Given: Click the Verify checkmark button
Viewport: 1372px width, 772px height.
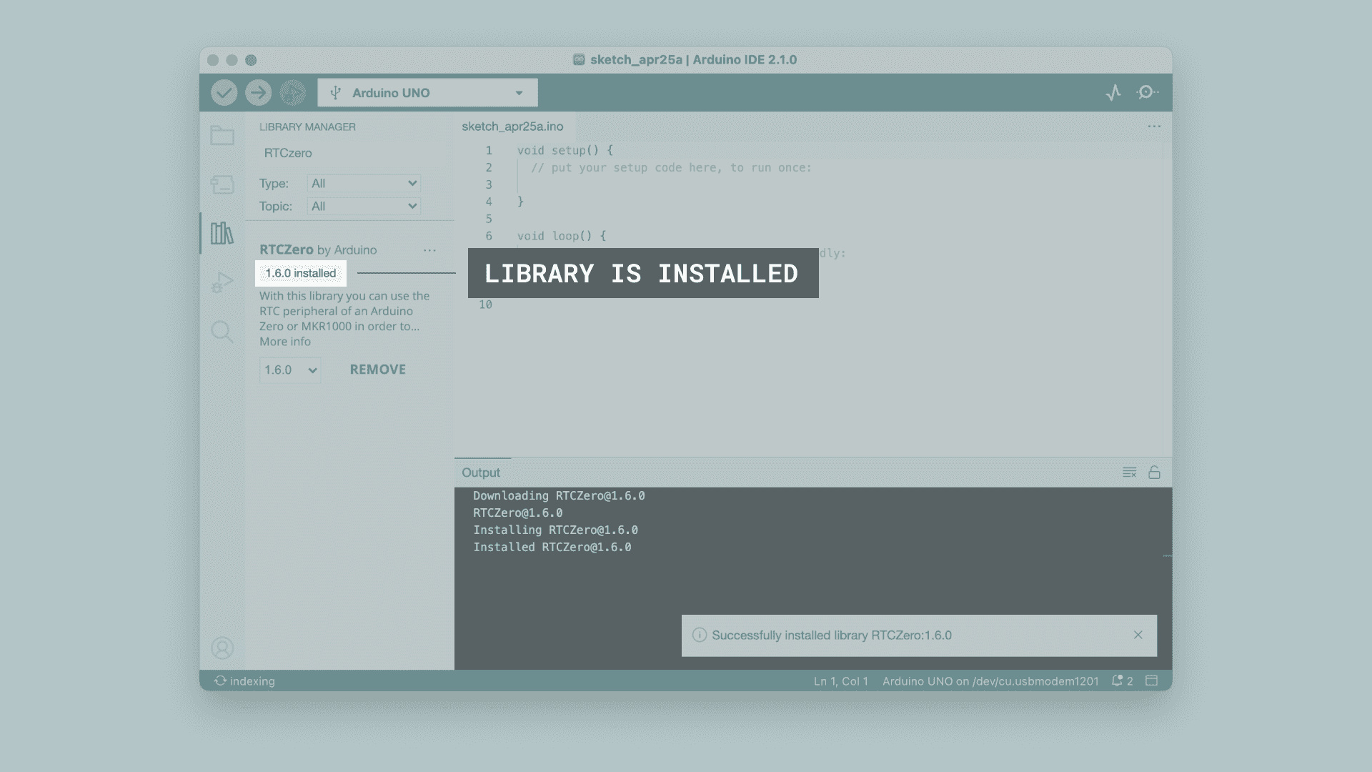Looking at the screenshot, I should pos(224,93).
